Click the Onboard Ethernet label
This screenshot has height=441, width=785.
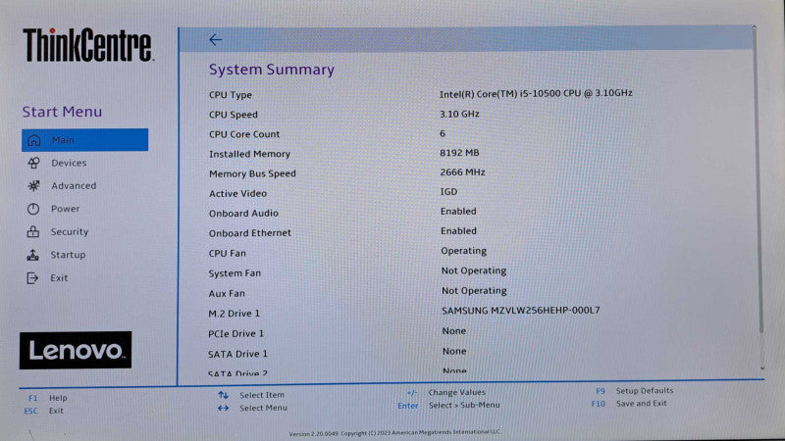tap(250, 233)
